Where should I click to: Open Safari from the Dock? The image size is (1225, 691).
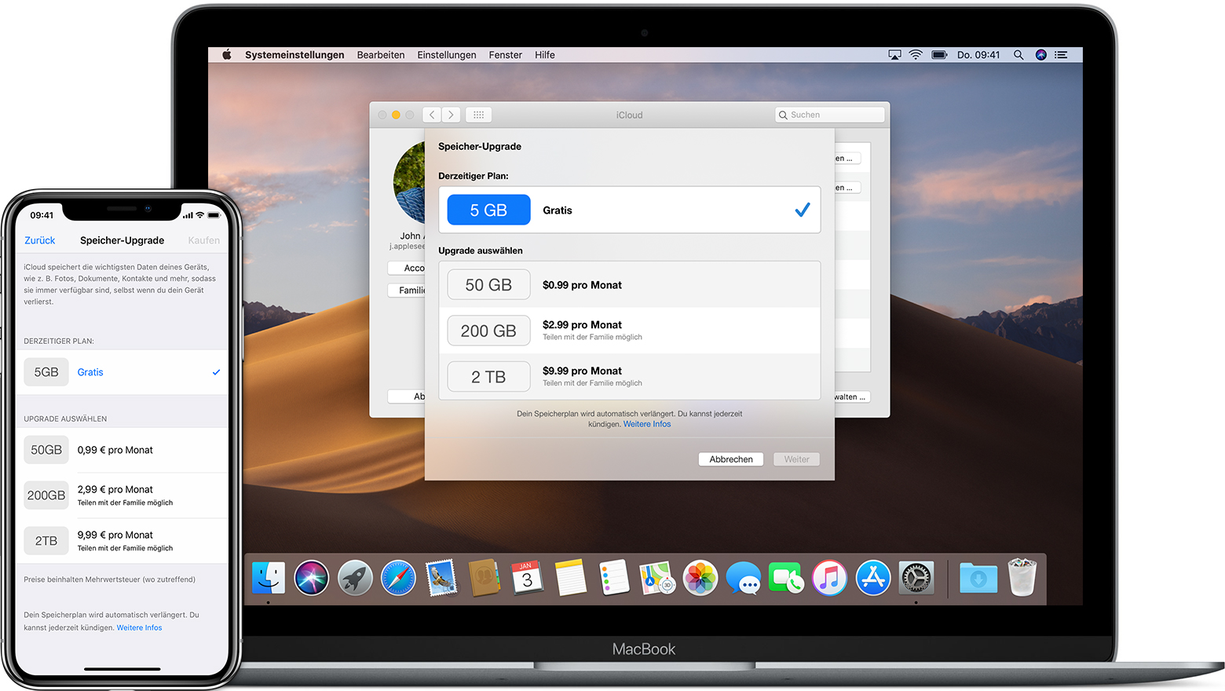click(x=398, y=578)
